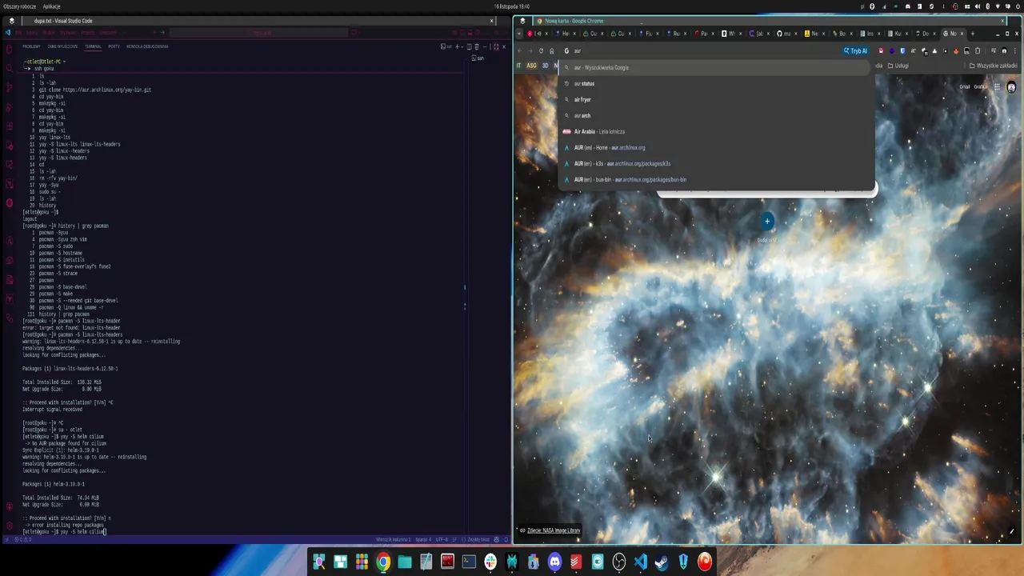
Task: Open Slack from the dock
Action: click(490, 562)
